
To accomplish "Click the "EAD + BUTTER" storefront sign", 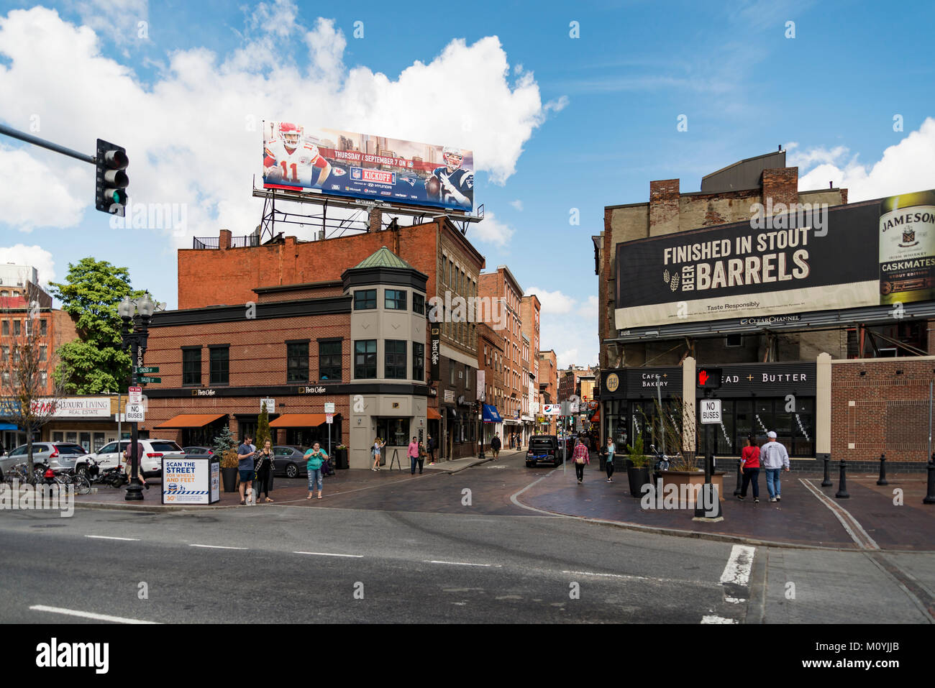I will point(762,377).
